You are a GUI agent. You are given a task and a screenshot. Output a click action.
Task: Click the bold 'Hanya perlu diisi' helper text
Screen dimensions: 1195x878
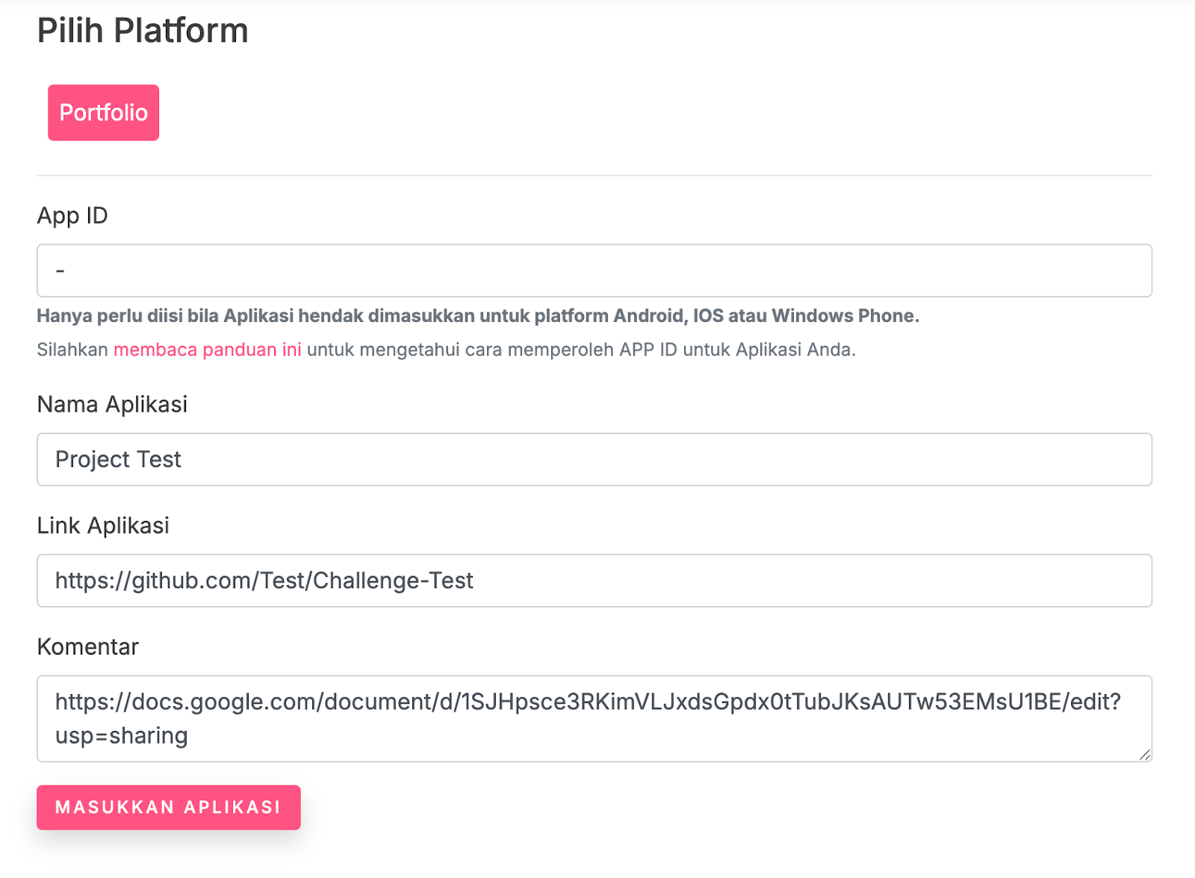[478, 316]
